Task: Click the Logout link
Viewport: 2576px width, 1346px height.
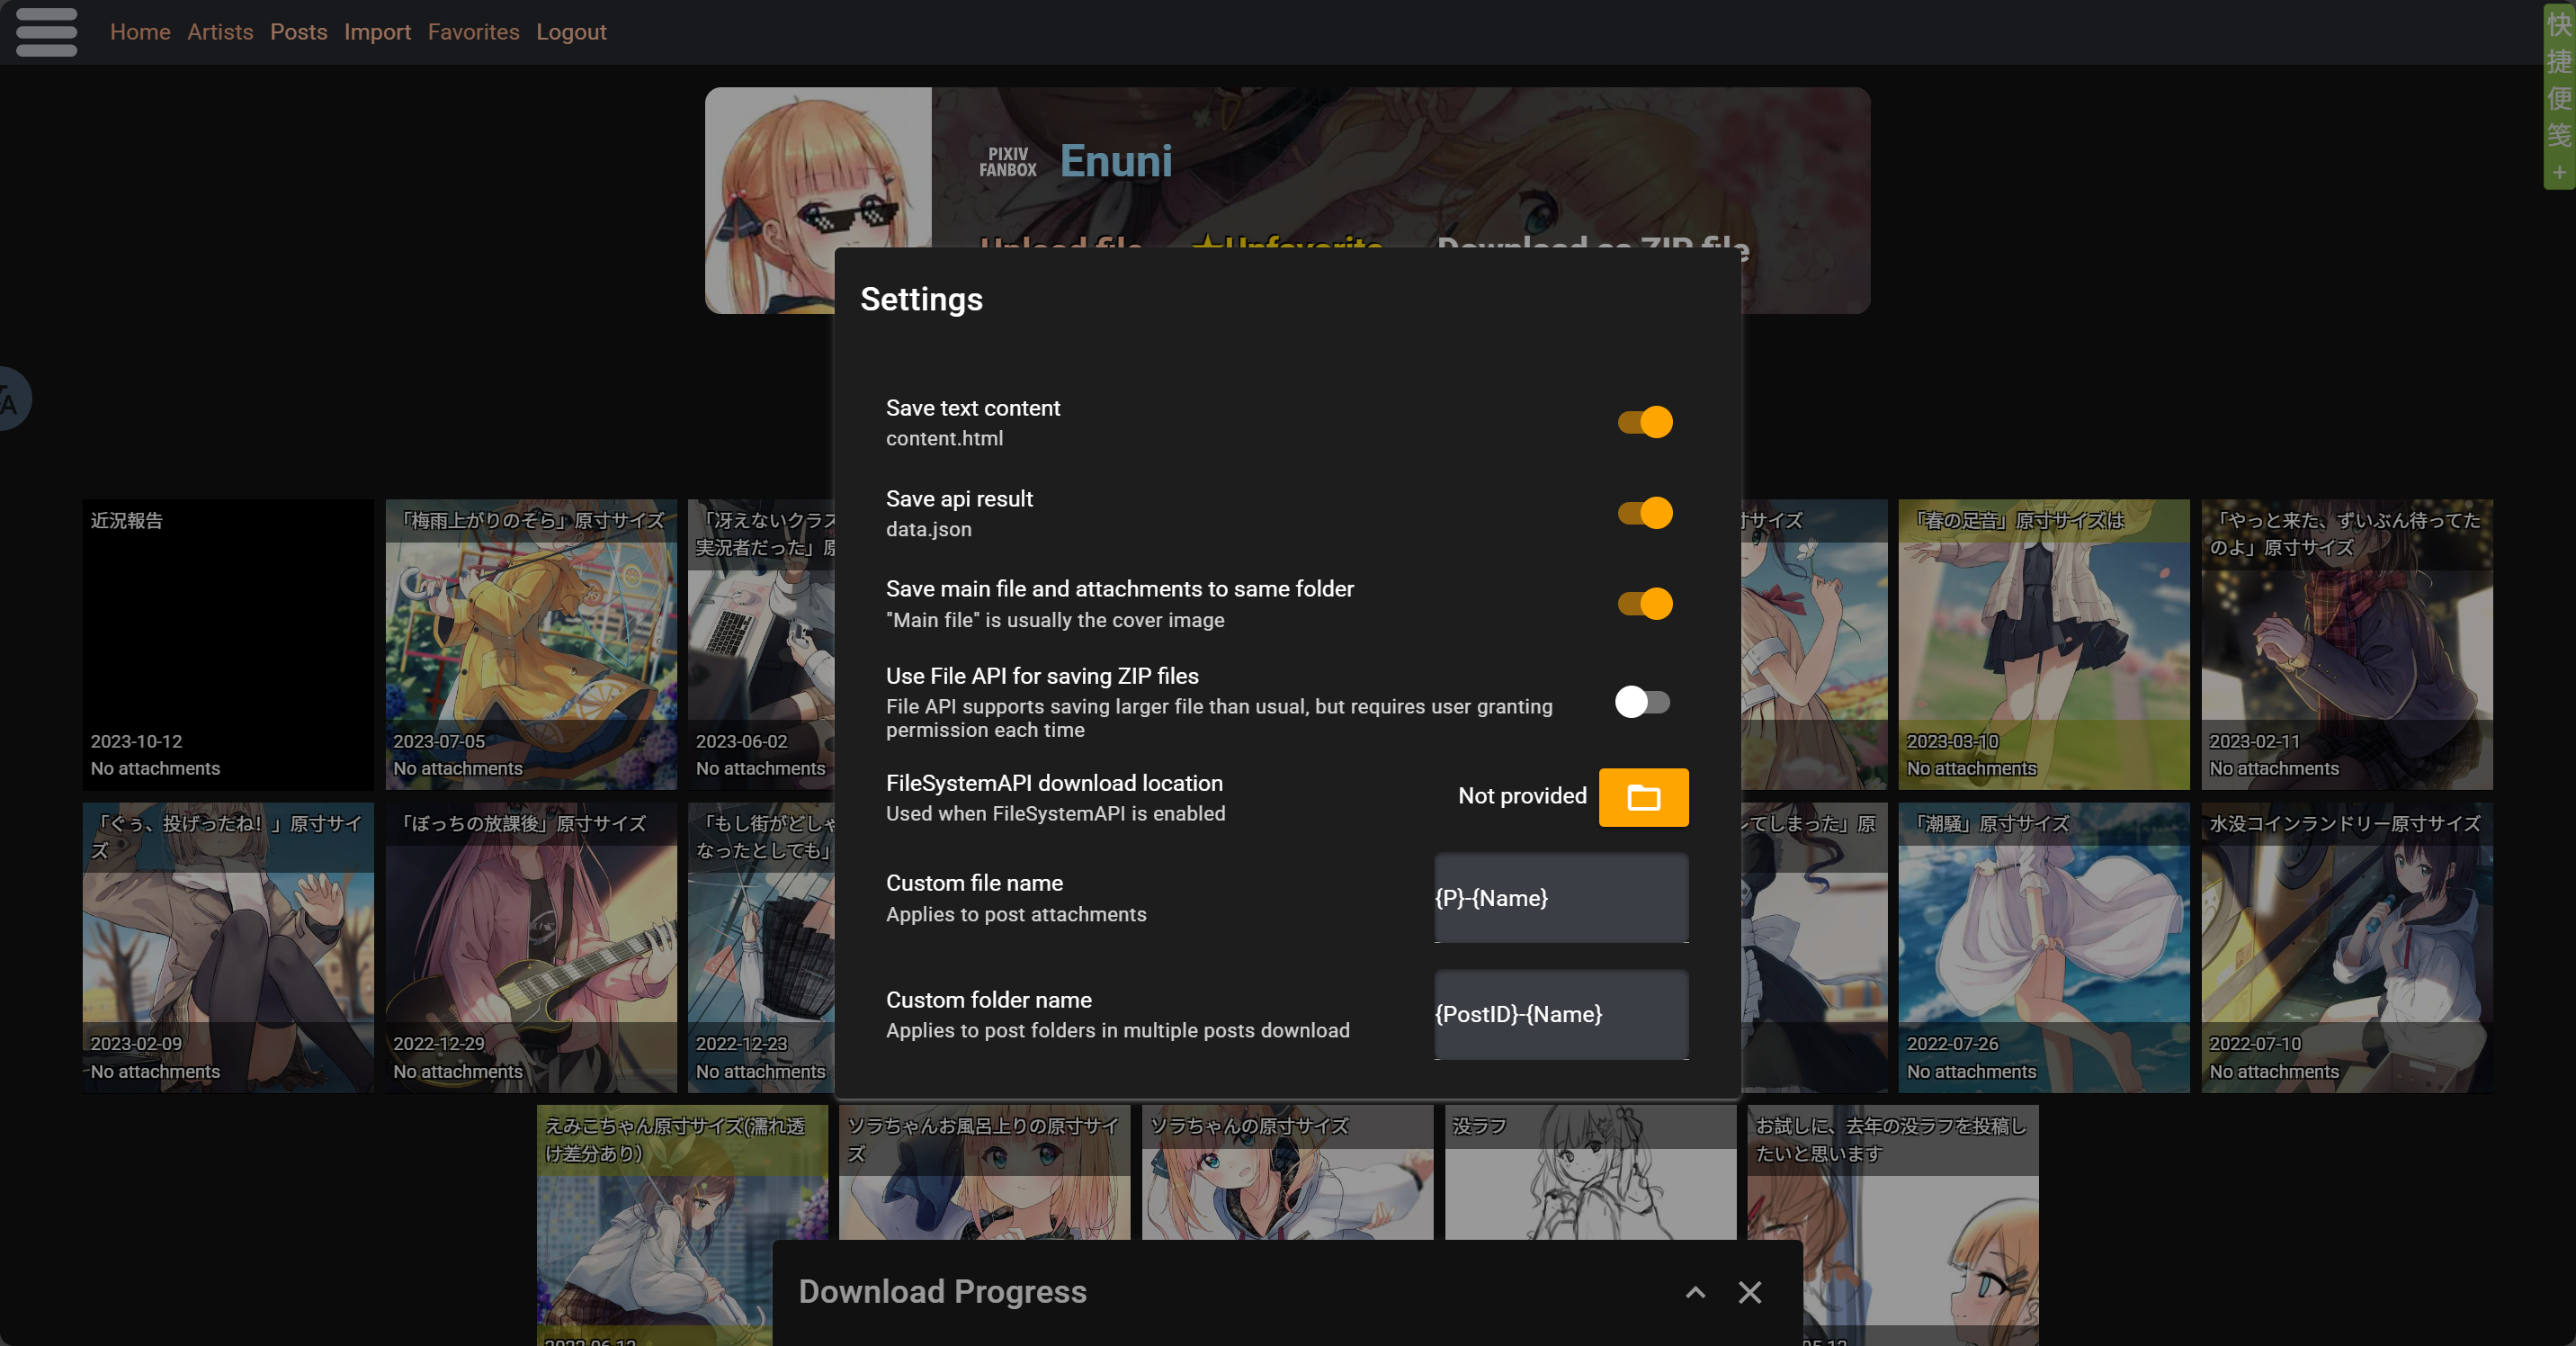Action: pos(571,32)
